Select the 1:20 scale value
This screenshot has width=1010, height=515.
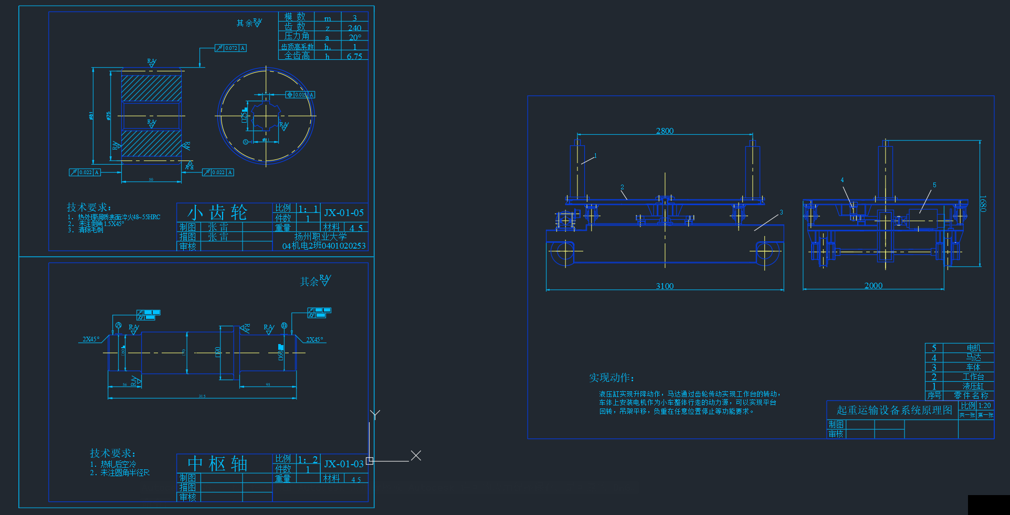pyautogui.click(x=985, y=405)
